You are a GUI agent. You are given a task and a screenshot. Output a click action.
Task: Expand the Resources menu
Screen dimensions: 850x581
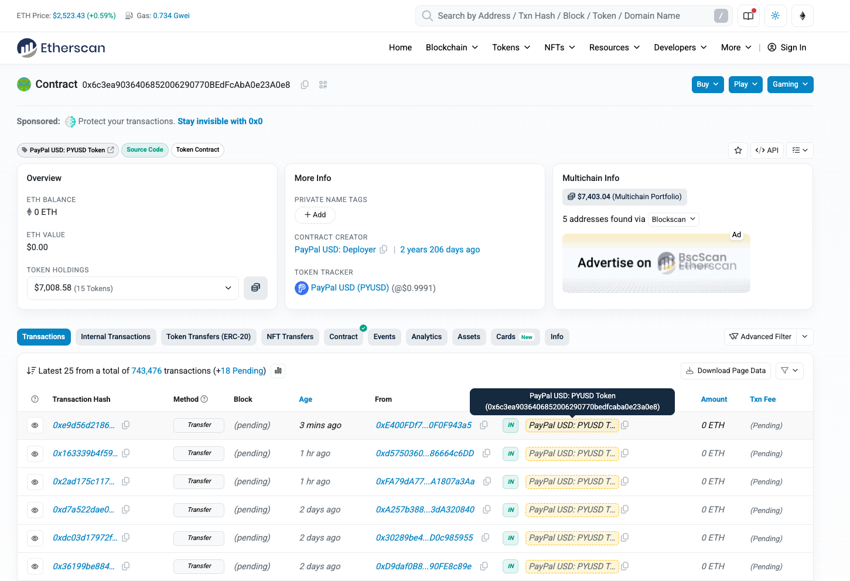click(x=614, y=47)
